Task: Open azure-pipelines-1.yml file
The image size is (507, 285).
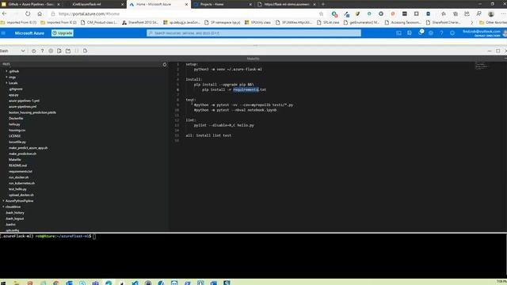Action: (25, 101)
